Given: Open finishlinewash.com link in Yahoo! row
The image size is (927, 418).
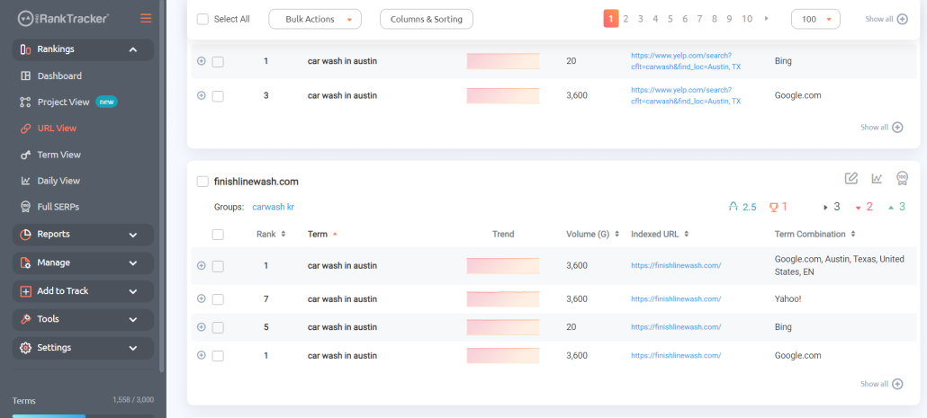Looking at the screenshot, I should 676,298.
